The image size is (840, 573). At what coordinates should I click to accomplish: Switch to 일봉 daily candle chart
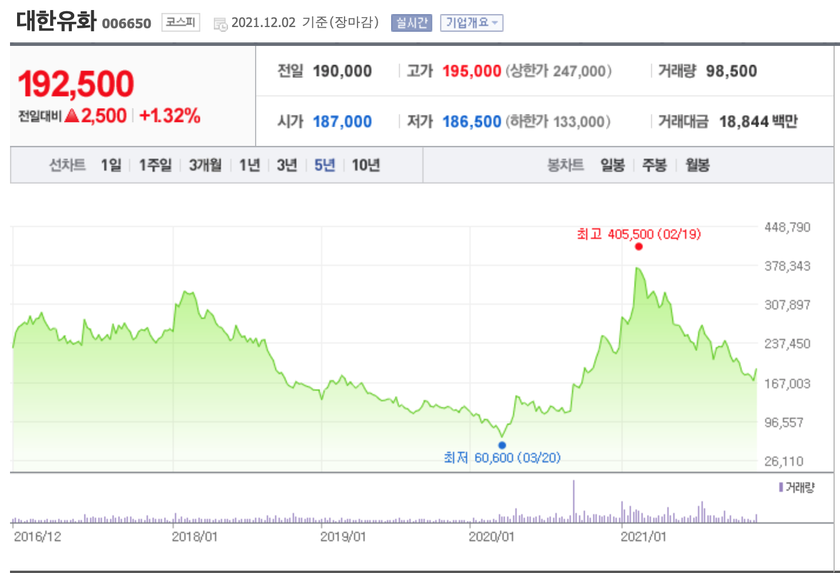click(612, 165)
